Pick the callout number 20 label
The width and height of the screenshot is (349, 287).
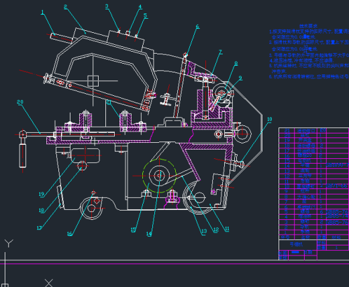[x=20, y=102]
